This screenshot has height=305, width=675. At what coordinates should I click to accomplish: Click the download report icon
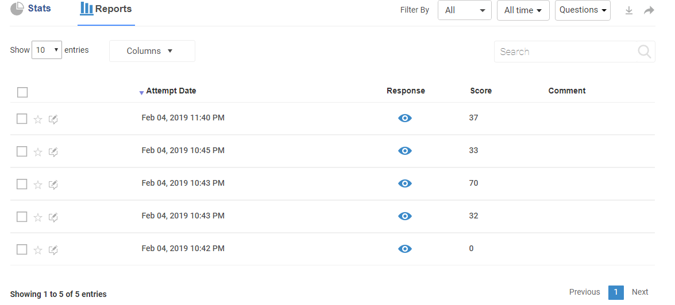[629, 10]
